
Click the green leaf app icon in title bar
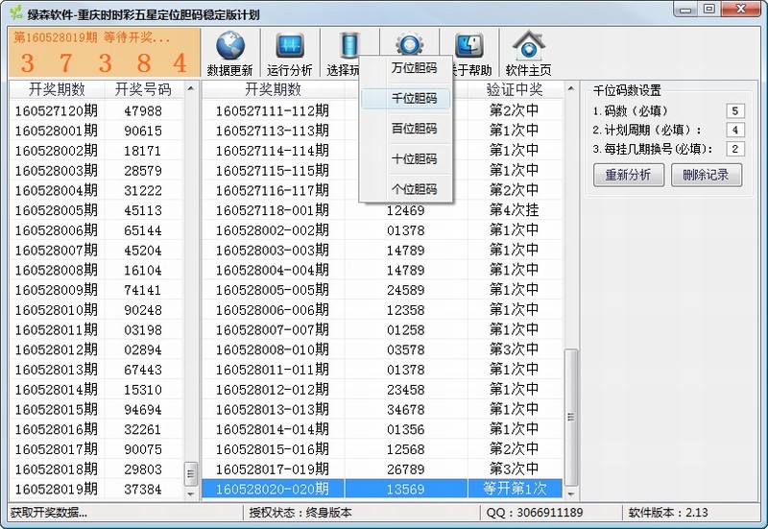tap(15, 13)
